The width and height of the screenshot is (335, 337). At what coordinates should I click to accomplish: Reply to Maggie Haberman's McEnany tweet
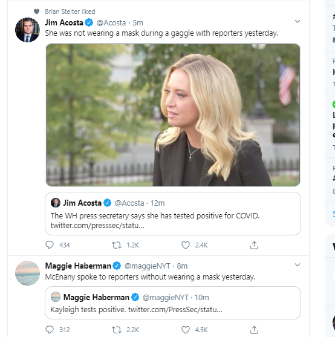pos(50,330)
